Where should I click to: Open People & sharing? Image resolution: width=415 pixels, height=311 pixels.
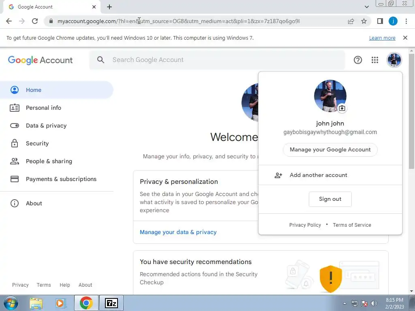pyautogui.click(x=57, y=161)
